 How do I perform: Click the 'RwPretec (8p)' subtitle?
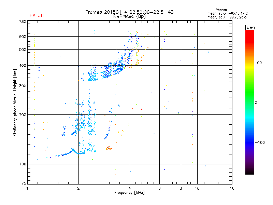click(x=129, y=16)
